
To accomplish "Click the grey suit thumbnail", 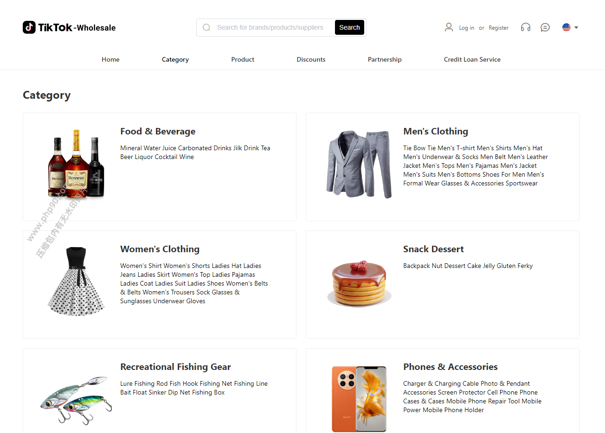I will click(x=359, y=164).
